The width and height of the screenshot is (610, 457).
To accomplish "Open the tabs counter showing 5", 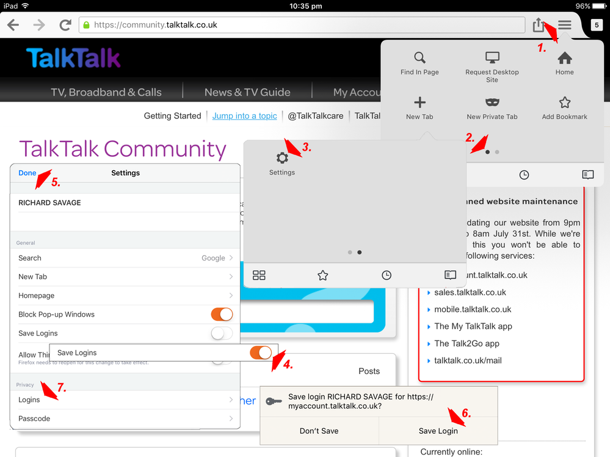I will click(597, 25).
